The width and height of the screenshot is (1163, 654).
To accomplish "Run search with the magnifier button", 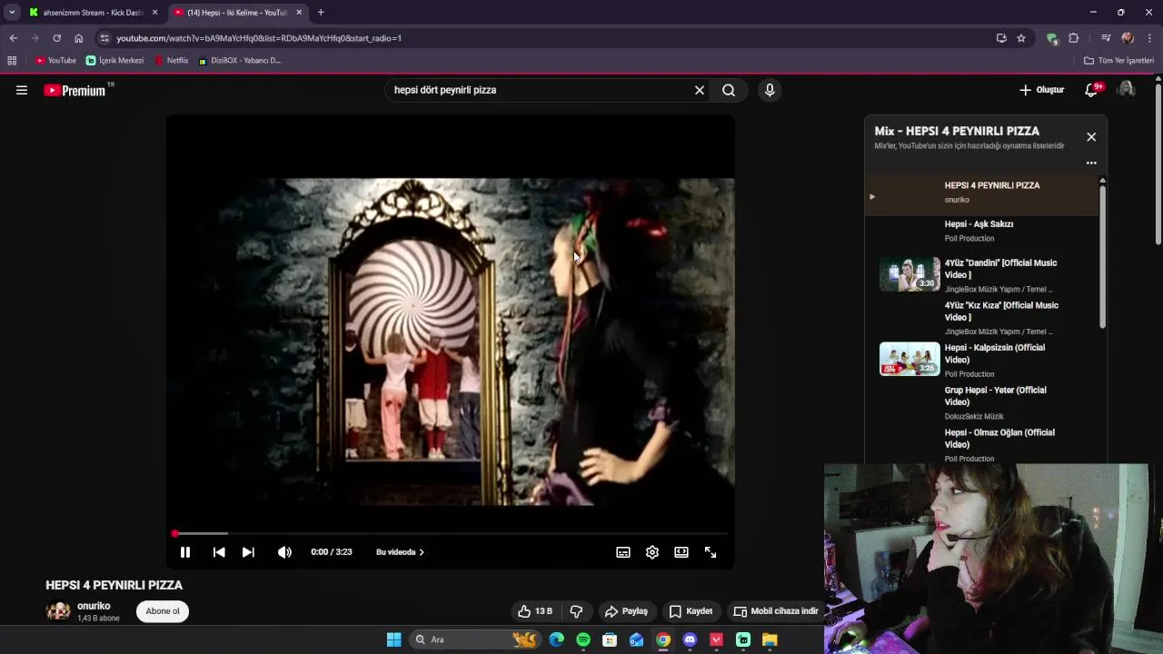I will tap(729, 90).
